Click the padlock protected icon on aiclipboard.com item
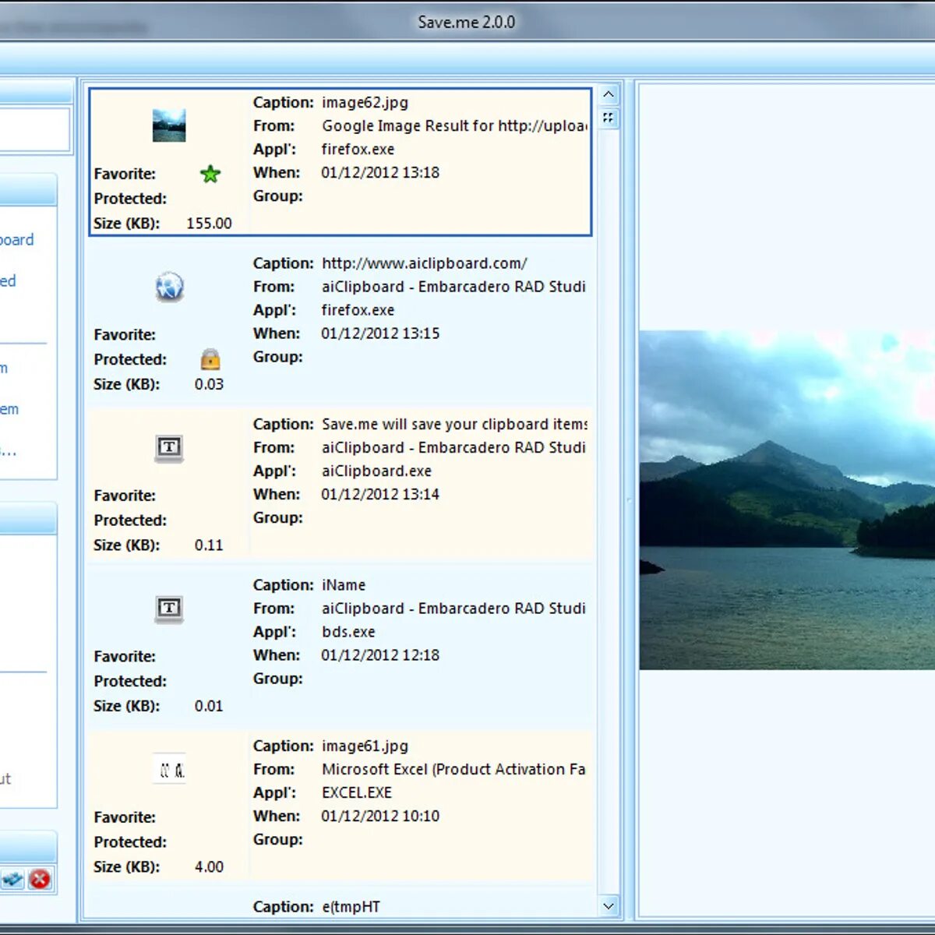The image size is (935, 935). point(210,359)
